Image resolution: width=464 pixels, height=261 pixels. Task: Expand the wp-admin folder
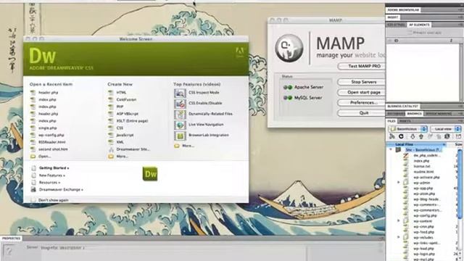tap(399, 183)
